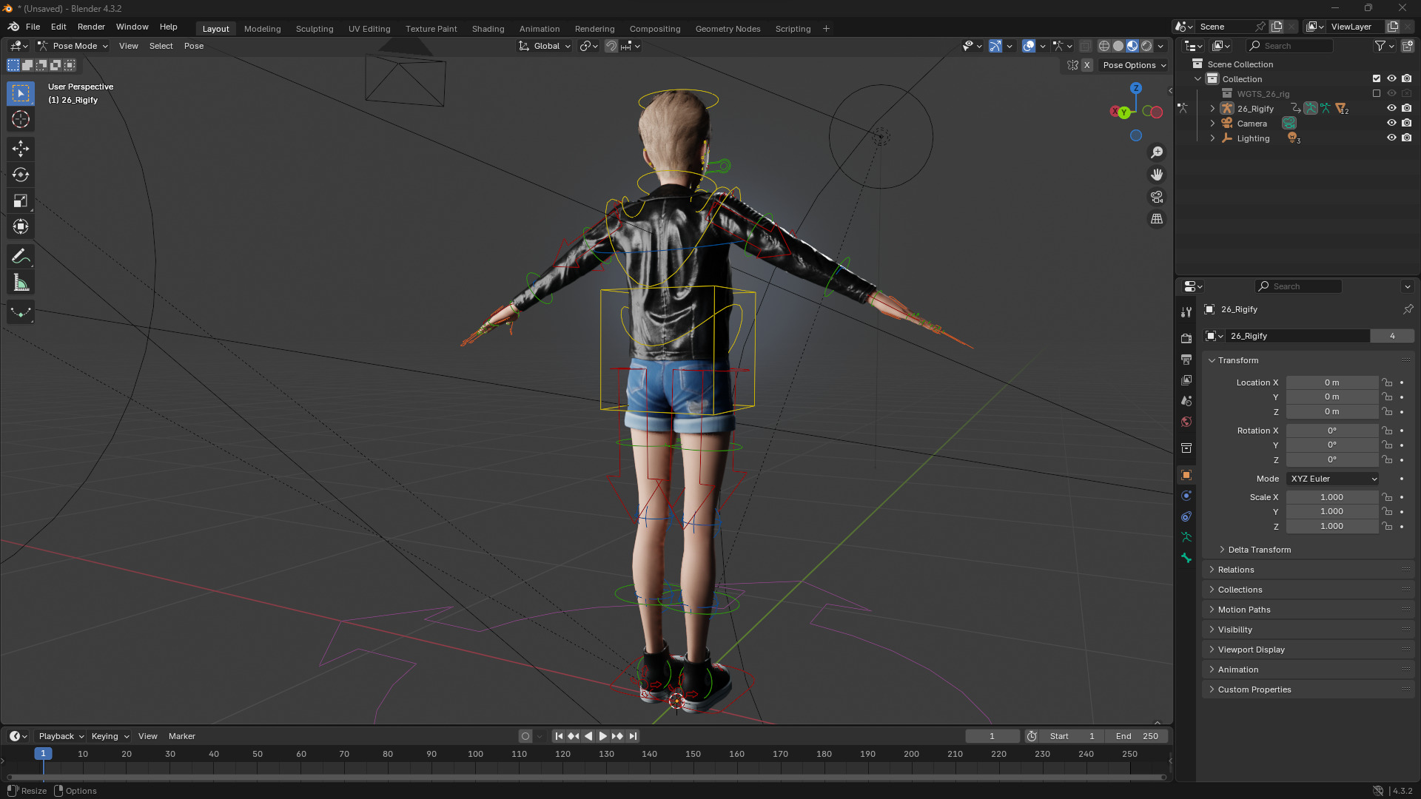Image resolution: width=1421 pixels, height=799 pixels.
Task: Select the Cursor tool in toolbar
Action: click(x=21, y=120)
